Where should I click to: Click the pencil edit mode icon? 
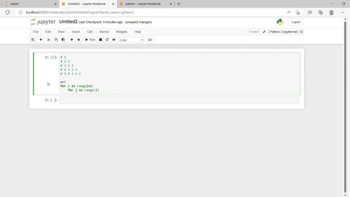264,32
